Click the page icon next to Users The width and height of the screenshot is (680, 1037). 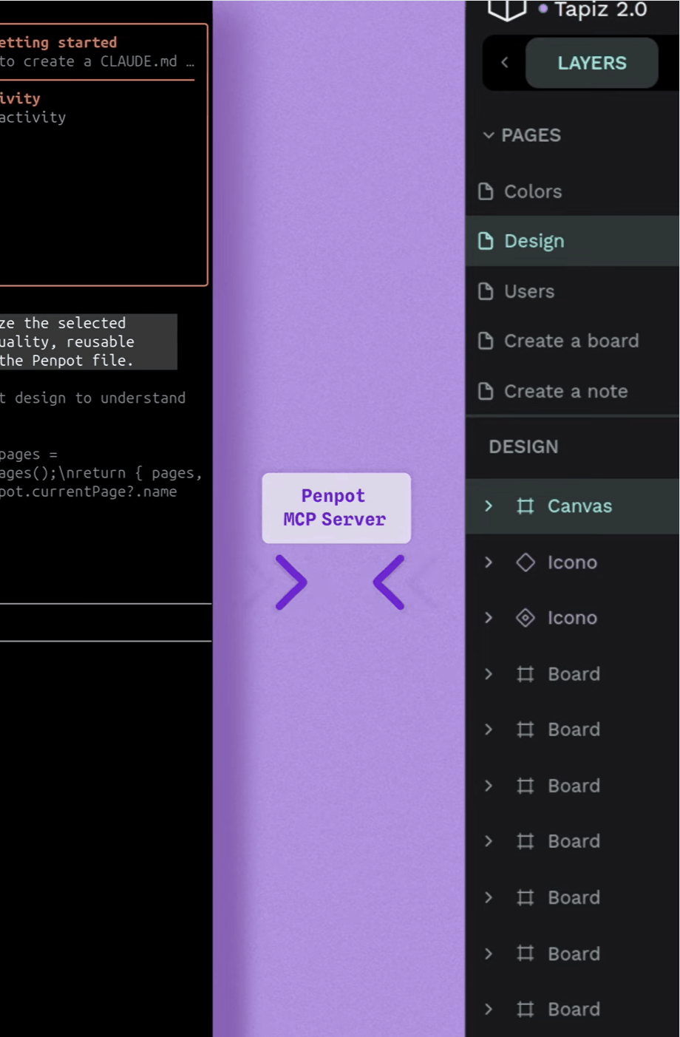tap(486, 291)
